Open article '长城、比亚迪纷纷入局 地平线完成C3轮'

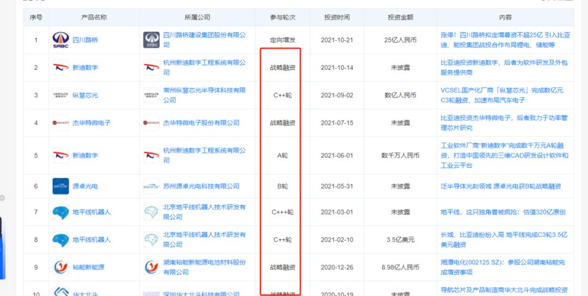504,240
